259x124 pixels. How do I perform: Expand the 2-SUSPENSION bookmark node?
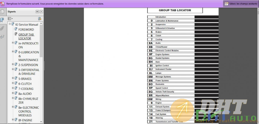13,64
